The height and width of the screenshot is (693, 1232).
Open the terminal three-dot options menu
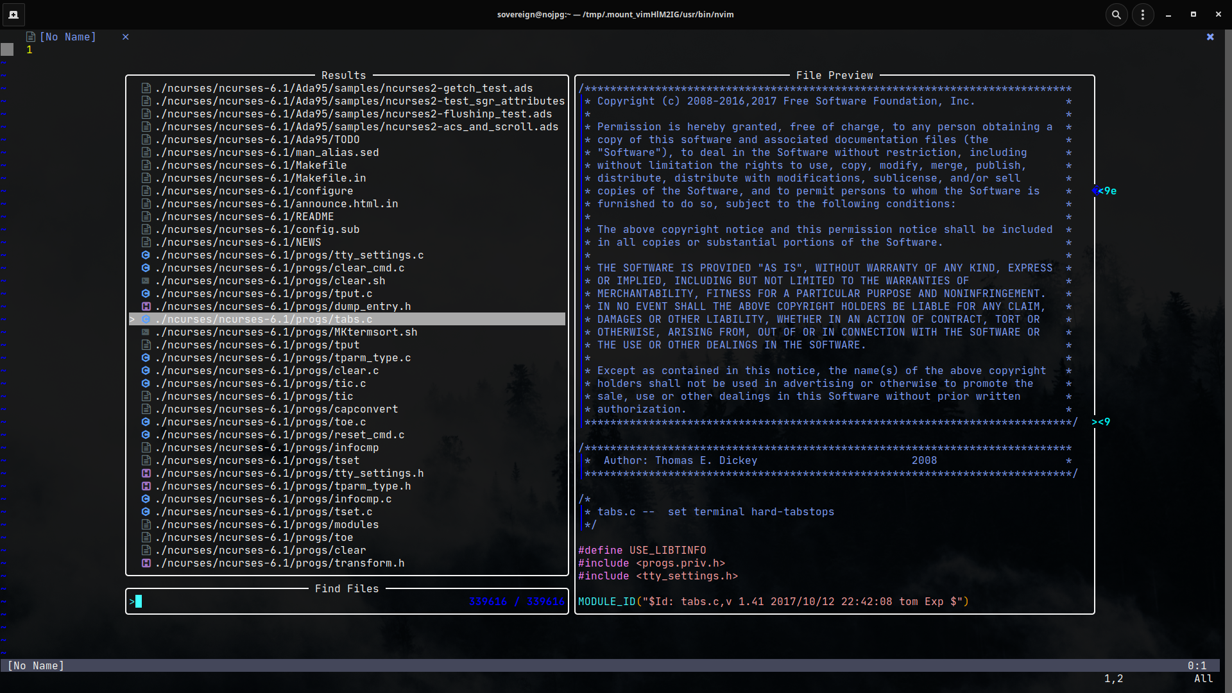(x=1143, y=14)
